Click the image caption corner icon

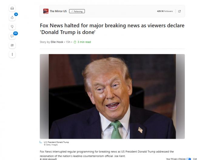pos(41,142)
